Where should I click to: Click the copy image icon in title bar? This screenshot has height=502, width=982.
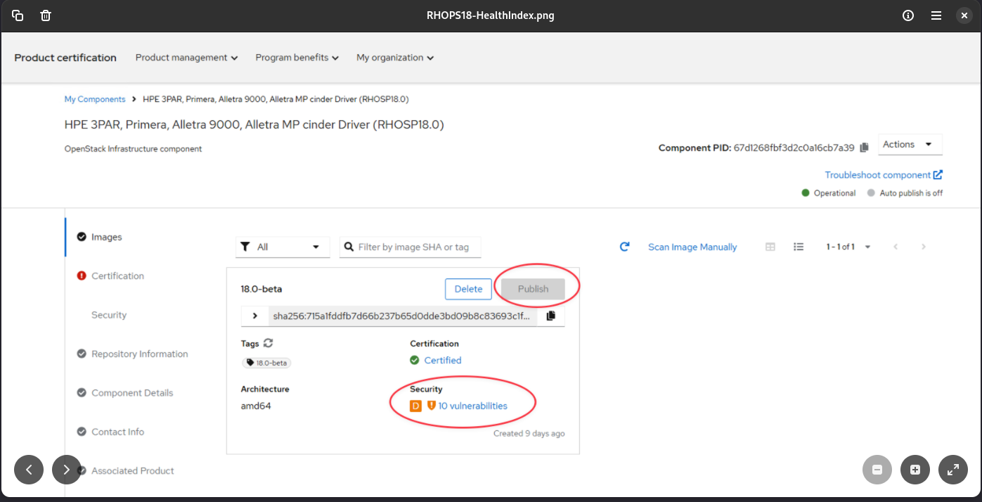[18, 15]
